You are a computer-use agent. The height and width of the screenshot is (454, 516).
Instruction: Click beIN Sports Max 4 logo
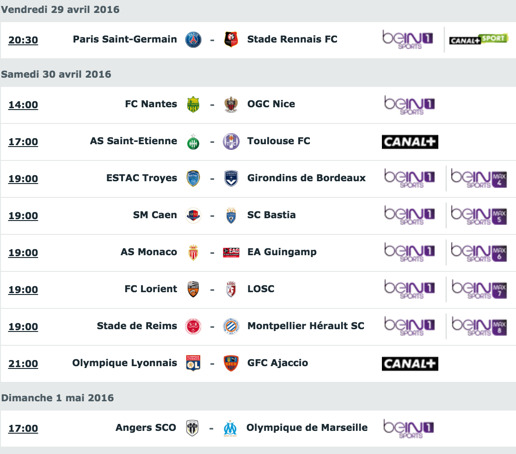tap(479, 178)
